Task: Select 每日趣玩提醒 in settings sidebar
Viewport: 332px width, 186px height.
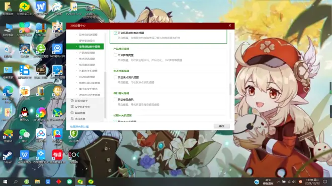Action: point(87,65)
